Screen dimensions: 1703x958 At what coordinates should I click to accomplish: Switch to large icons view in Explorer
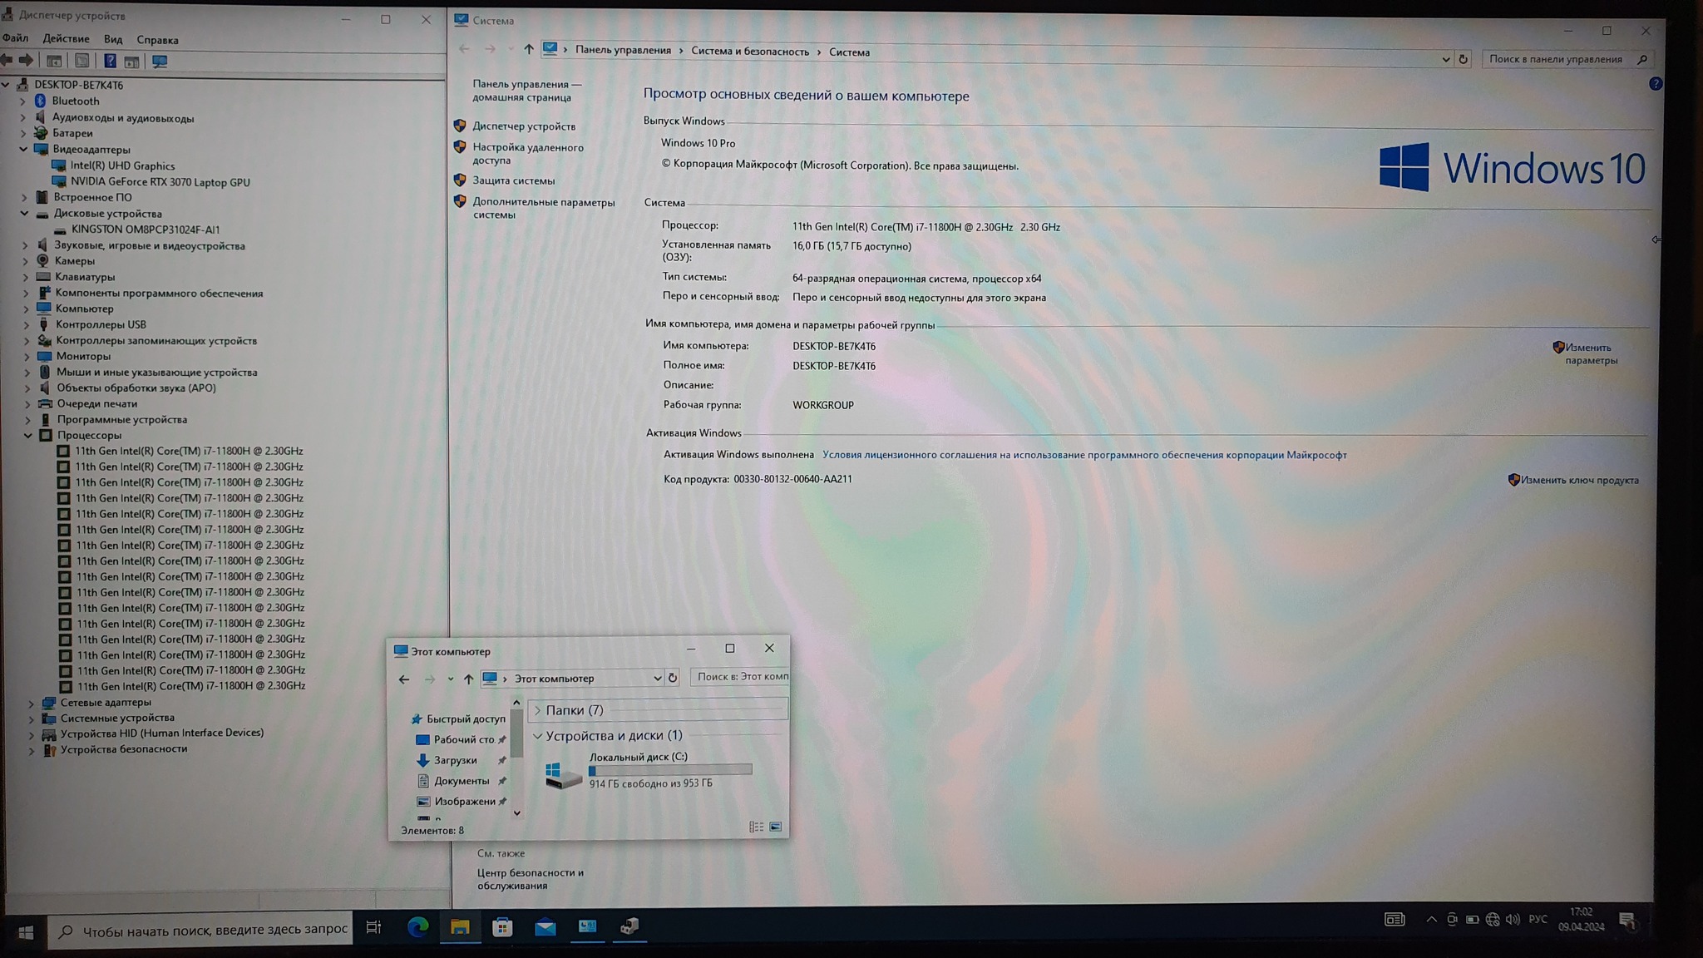(776, 827)
